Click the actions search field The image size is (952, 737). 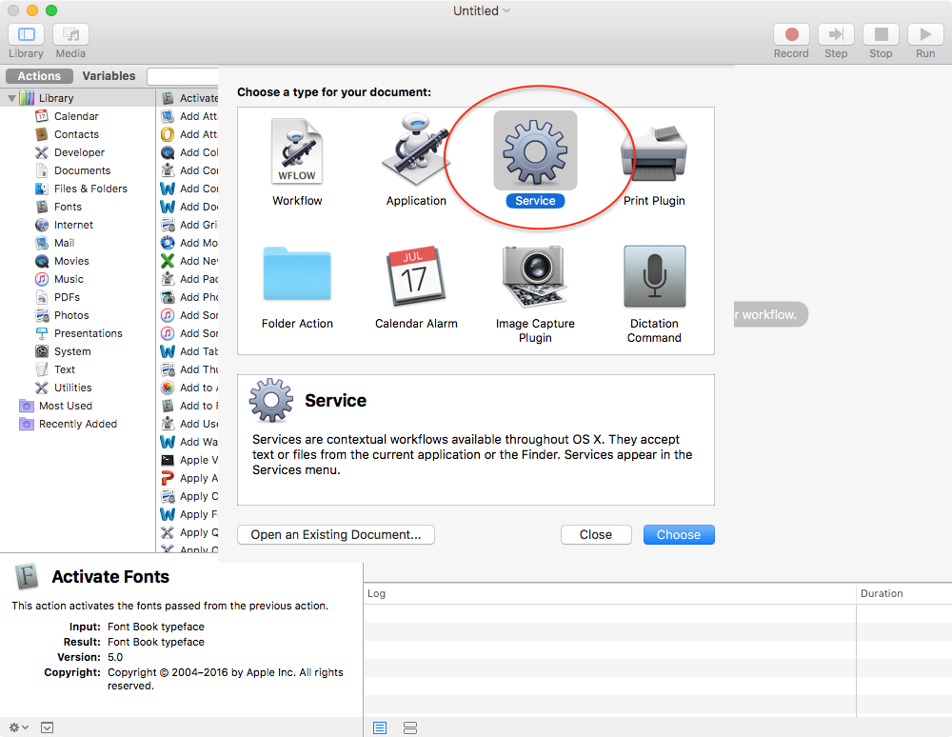[x=183, y=76]
